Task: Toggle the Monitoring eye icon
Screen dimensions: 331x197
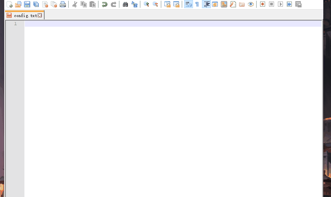Action: click(251, 4)
